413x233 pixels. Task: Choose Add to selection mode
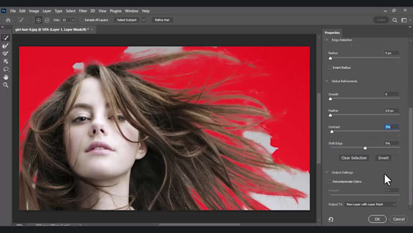[38, 20]
